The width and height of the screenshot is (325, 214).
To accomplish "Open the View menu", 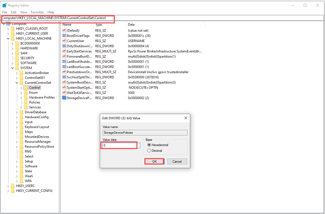I will point(23,12).
